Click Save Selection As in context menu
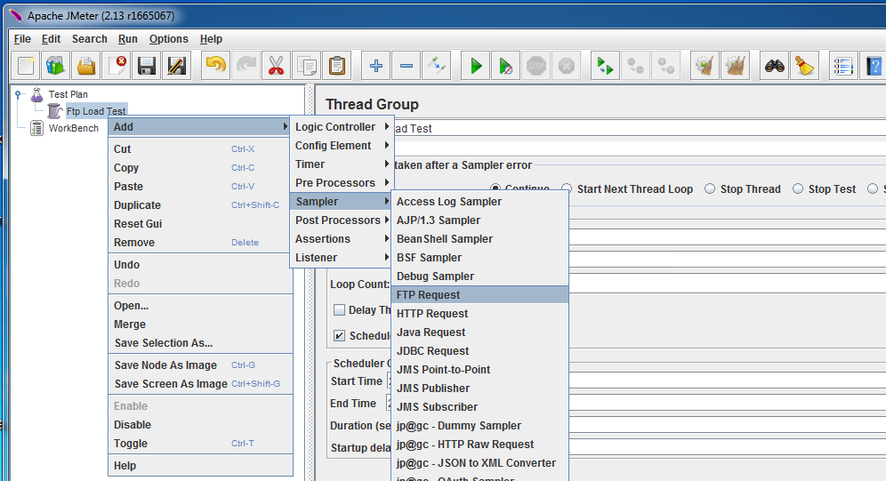The image size is (886, 481). click(200, 342)
